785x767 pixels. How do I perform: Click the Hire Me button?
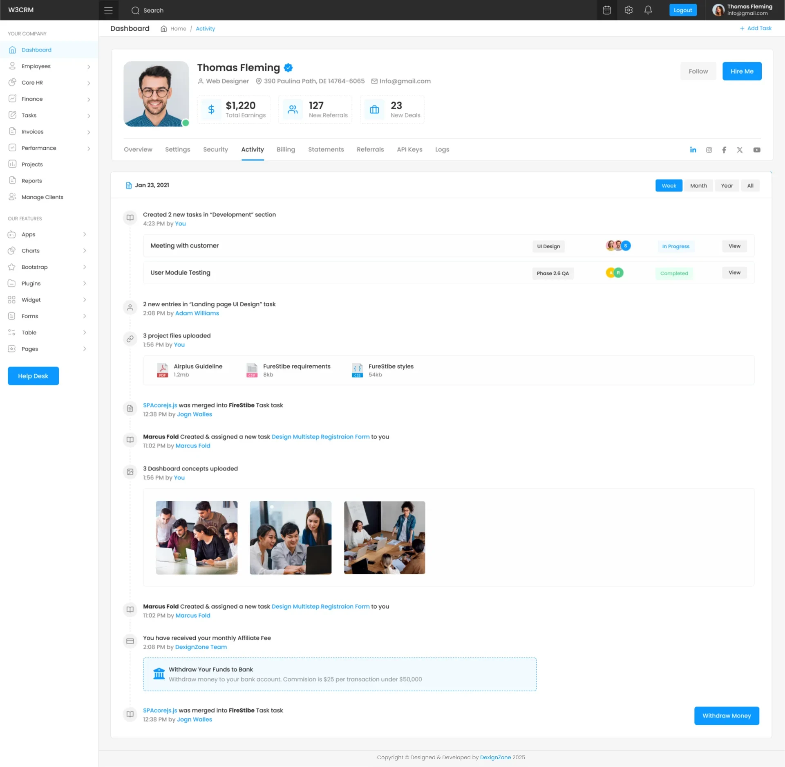tap(741, 71)
